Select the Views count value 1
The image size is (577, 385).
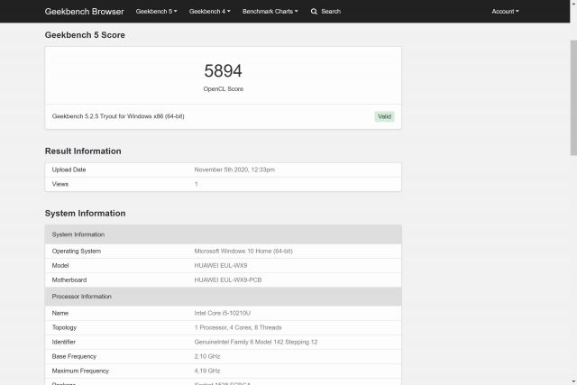coord(197,184)
